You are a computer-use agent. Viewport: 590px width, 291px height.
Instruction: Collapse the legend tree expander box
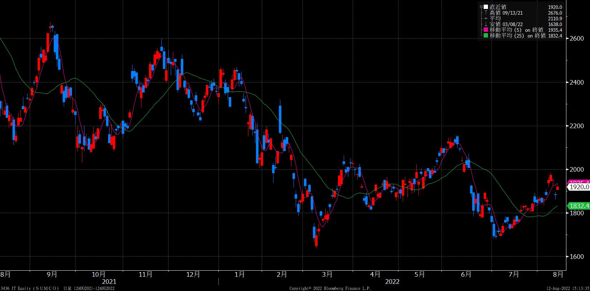coord(482,7)
